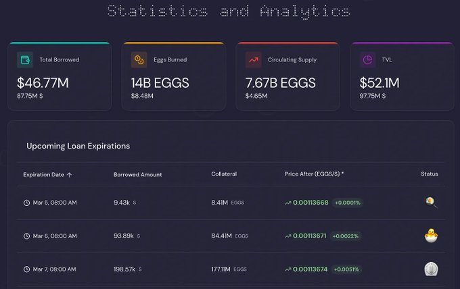Image resolution: width=460 pixels, height=289 pixels.
Task: Click the +0.0022% price change badge
Action: (x=348, y=236)
